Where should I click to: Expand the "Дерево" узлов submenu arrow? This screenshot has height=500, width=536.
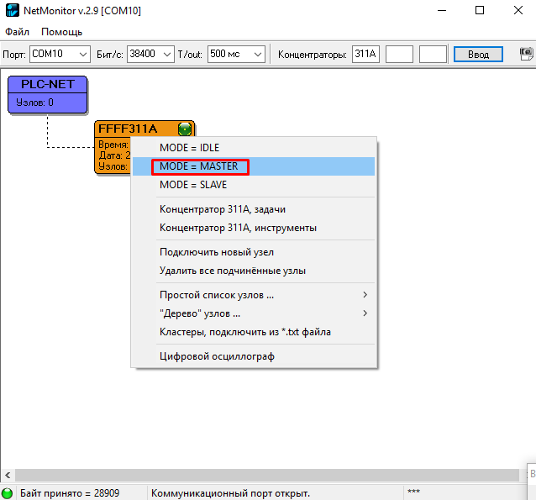pyautogui.click(x=365, y=313)
